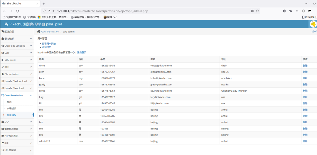Delete user kobe via 删除 link
The height and width of the screenshot is (155, 317).
[305, 78]
